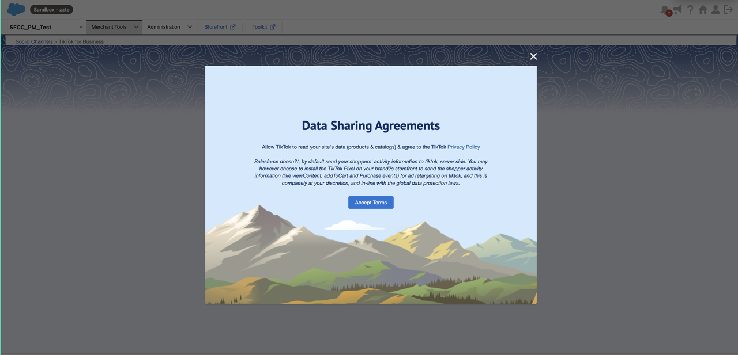
Task: Go to the home icon
Action: point(703,10)
